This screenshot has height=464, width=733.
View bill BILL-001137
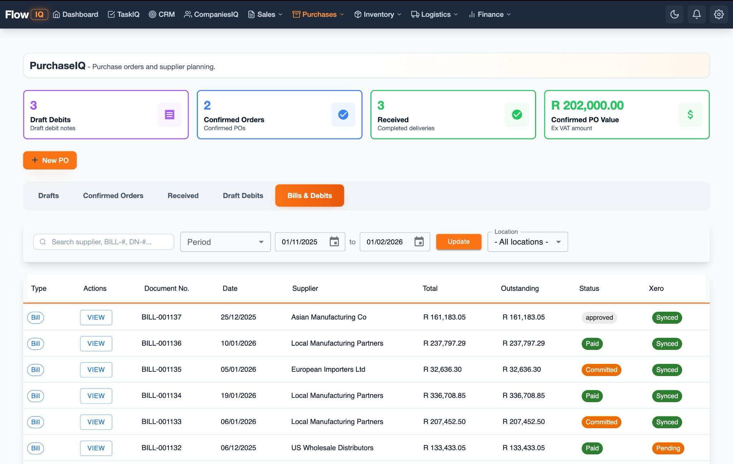[x=96, y=317]
